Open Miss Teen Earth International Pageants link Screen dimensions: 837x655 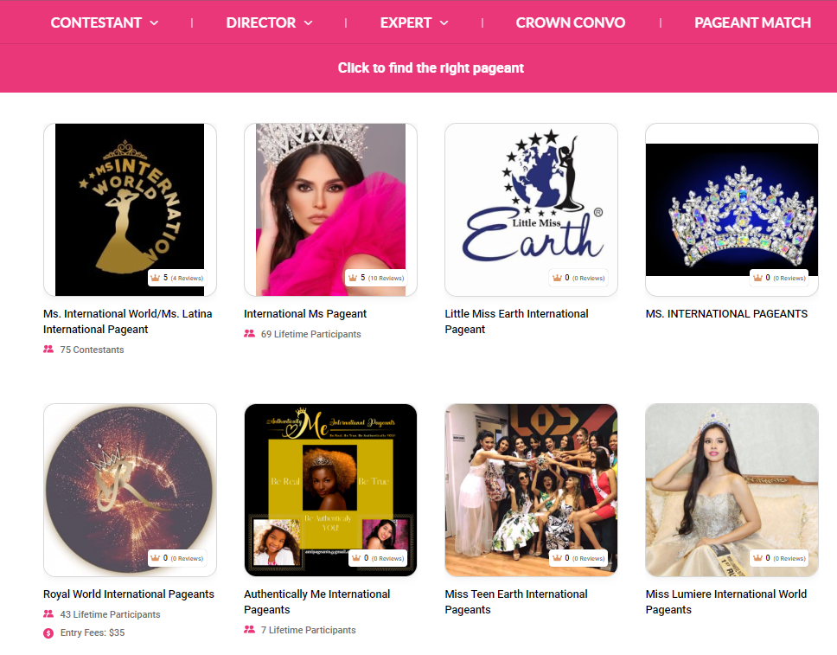515,601
